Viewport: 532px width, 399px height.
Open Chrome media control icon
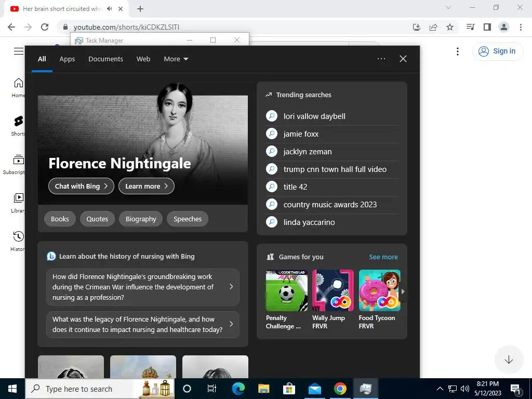[x=471, y=27]
